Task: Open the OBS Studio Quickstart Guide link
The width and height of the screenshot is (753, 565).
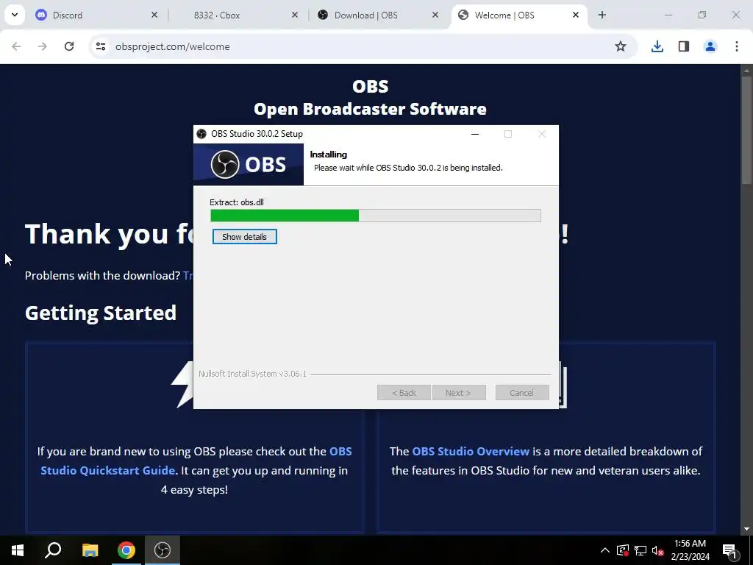Action: tap(196, 461)
